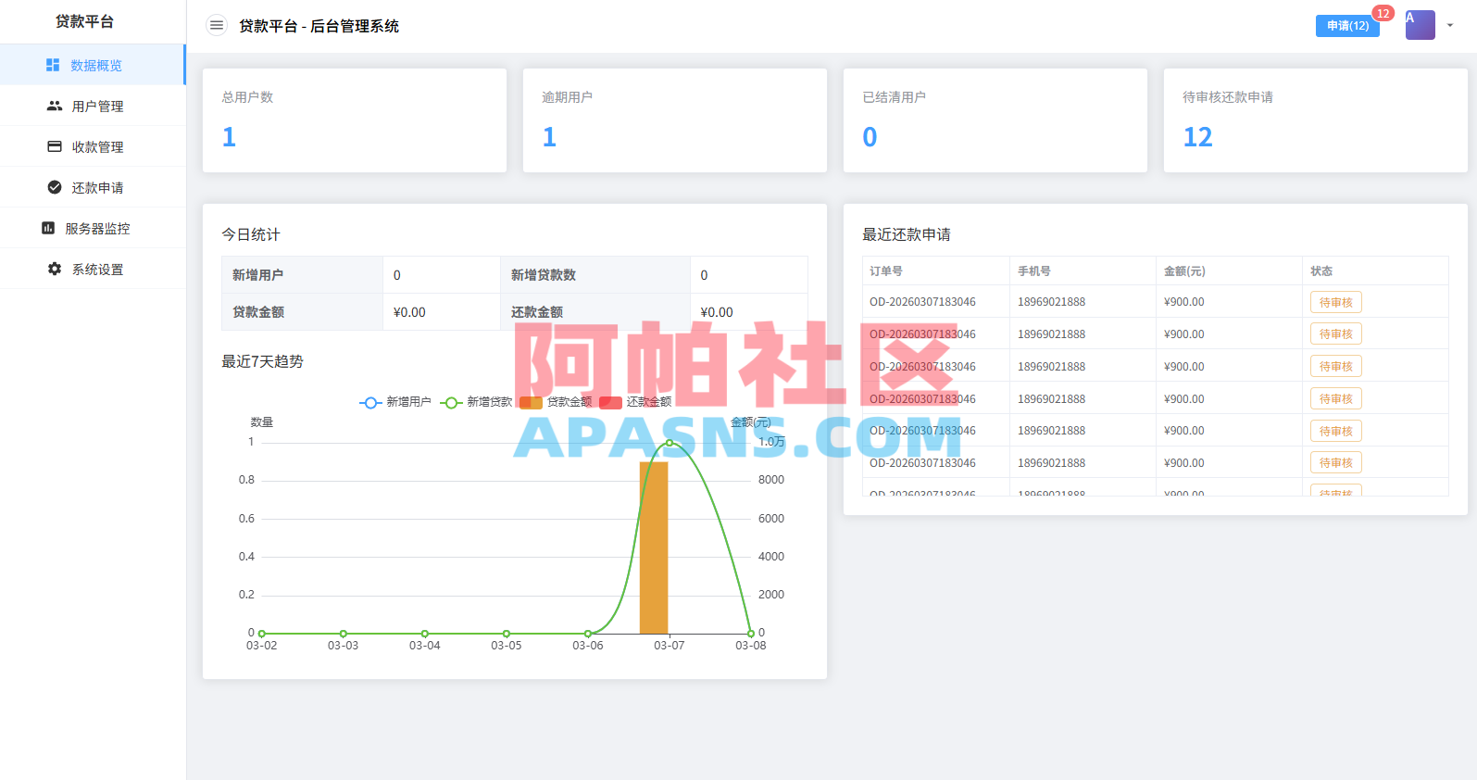
Task: Click the 8000 value on the right axis
Action: tap(771, 480)
